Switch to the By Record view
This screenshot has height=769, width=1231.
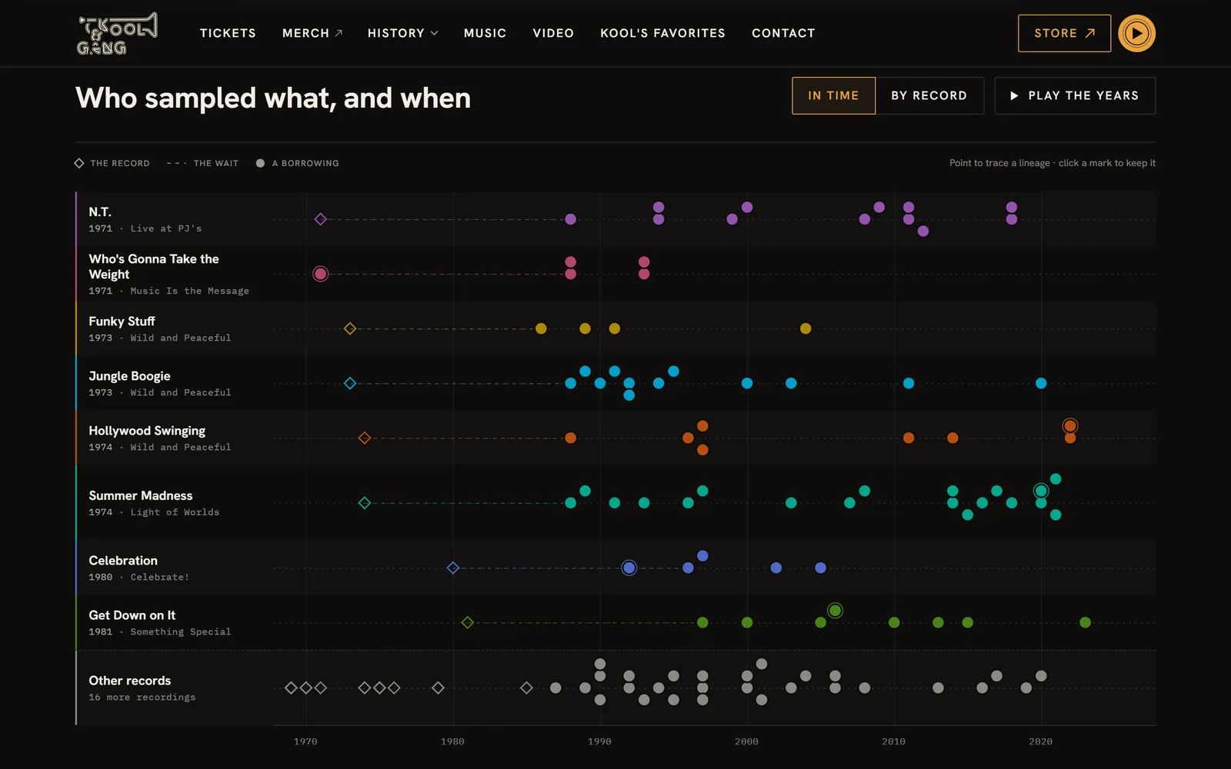click(x=929, y=95)
